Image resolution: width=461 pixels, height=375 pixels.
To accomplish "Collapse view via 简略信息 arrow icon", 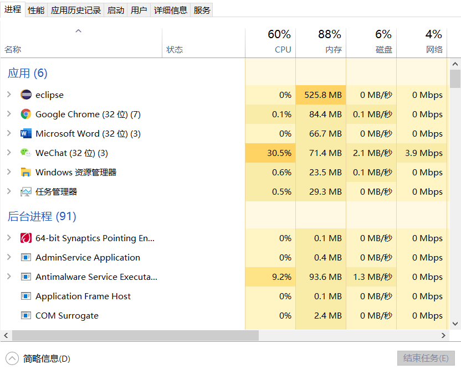I will (x=12, y=358).
